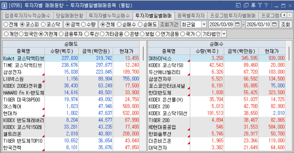Select LIG넥스원 row
The image size is (294, 153).
click(x=71, y=79)
